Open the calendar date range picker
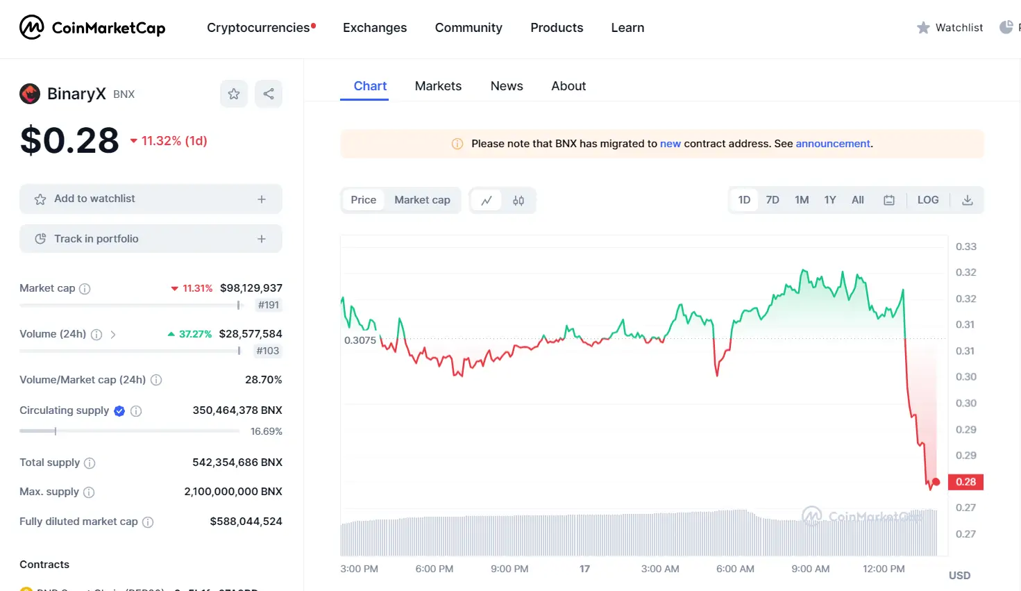Viewport: 1021px width, 591px height. point(889,200)
